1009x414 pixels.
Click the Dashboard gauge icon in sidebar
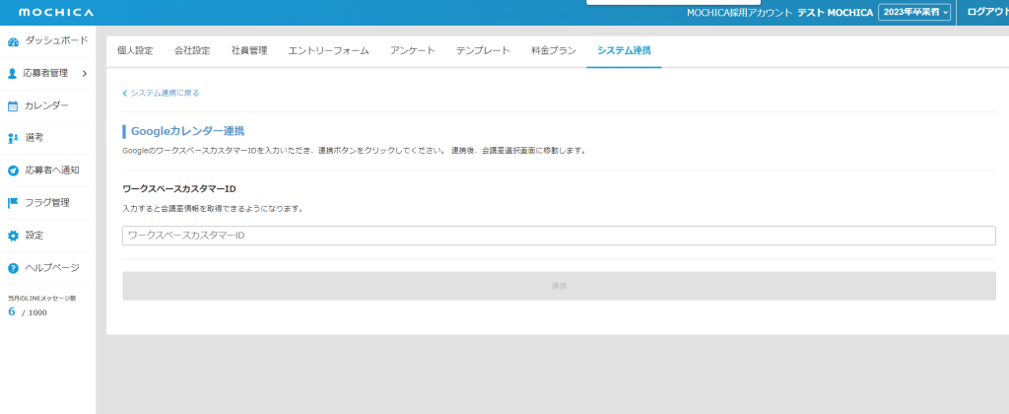click(14, 41)
